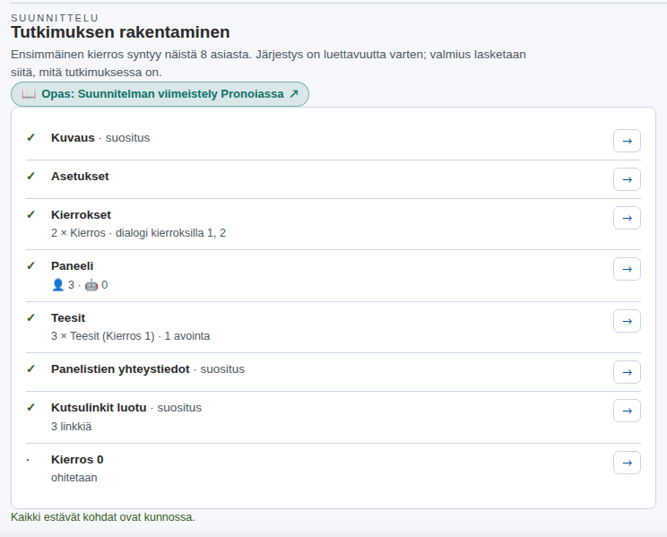Click the checkmark next to Teesit
Viewport: 667px width, 537px height.
point(30,317)
